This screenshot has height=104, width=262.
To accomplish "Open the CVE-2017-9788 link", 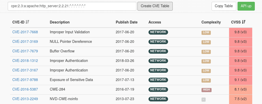I will (x=25, y=80).
